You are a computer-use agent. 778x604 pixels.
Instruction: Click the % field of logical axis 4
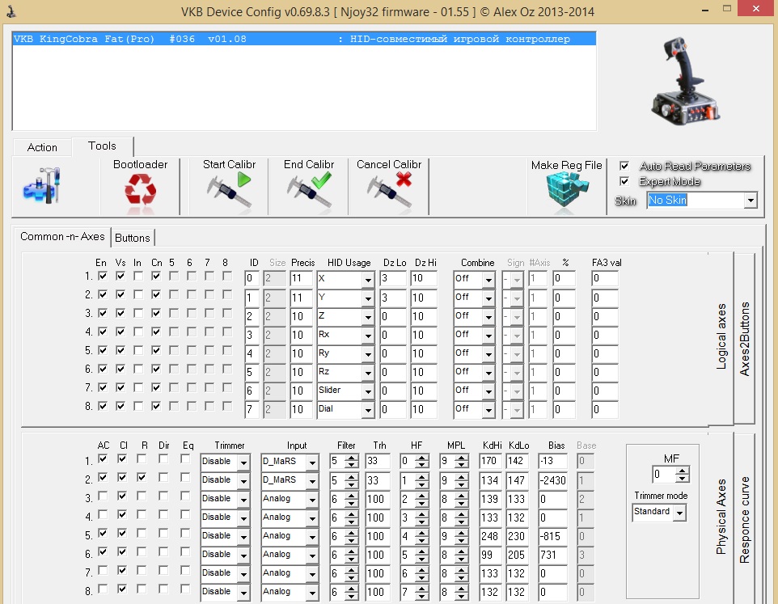point(564,335)
